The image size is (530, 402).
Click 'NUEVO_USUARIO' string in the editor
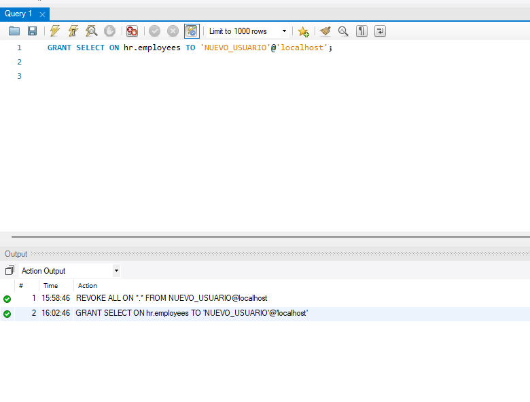point(235,48)
